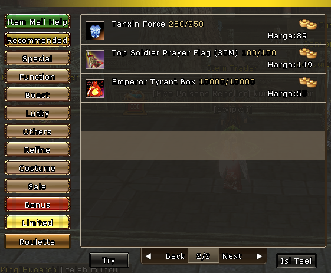Open the red Bonus category
Screen dimensions: 331x273
(37, 205)
